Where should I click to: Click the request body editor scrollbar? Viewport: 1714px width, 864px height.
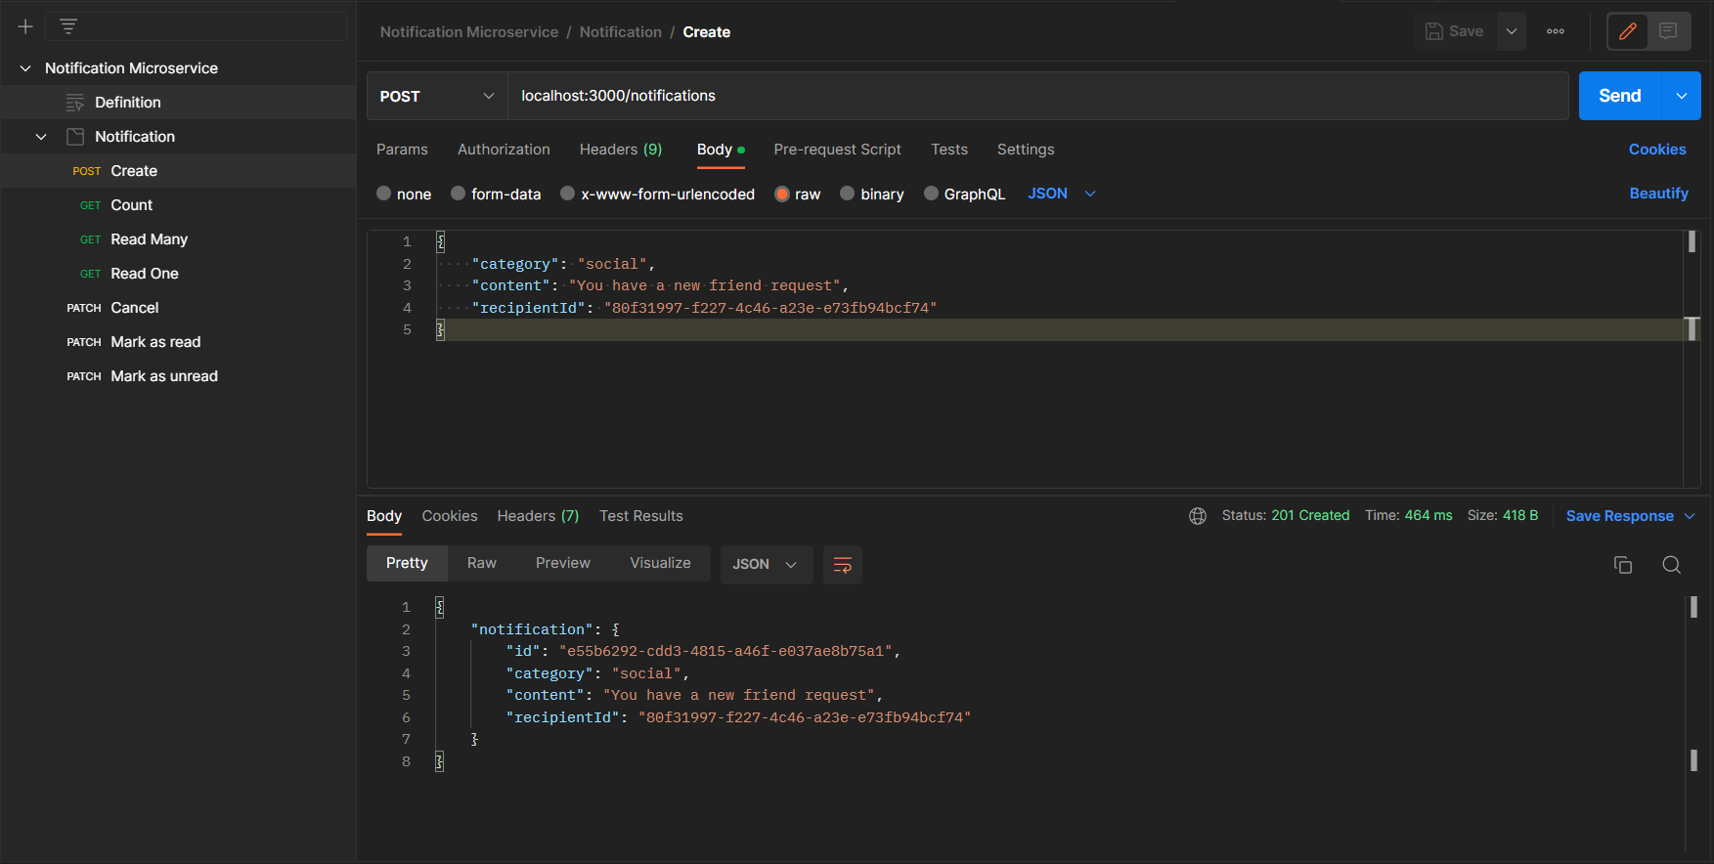1692,241
